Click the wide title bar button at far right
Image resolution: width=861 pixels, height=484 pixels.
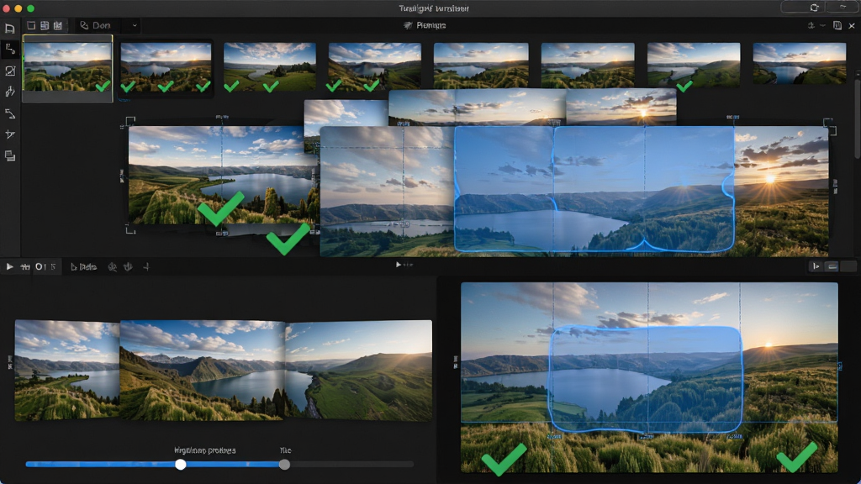843,8
